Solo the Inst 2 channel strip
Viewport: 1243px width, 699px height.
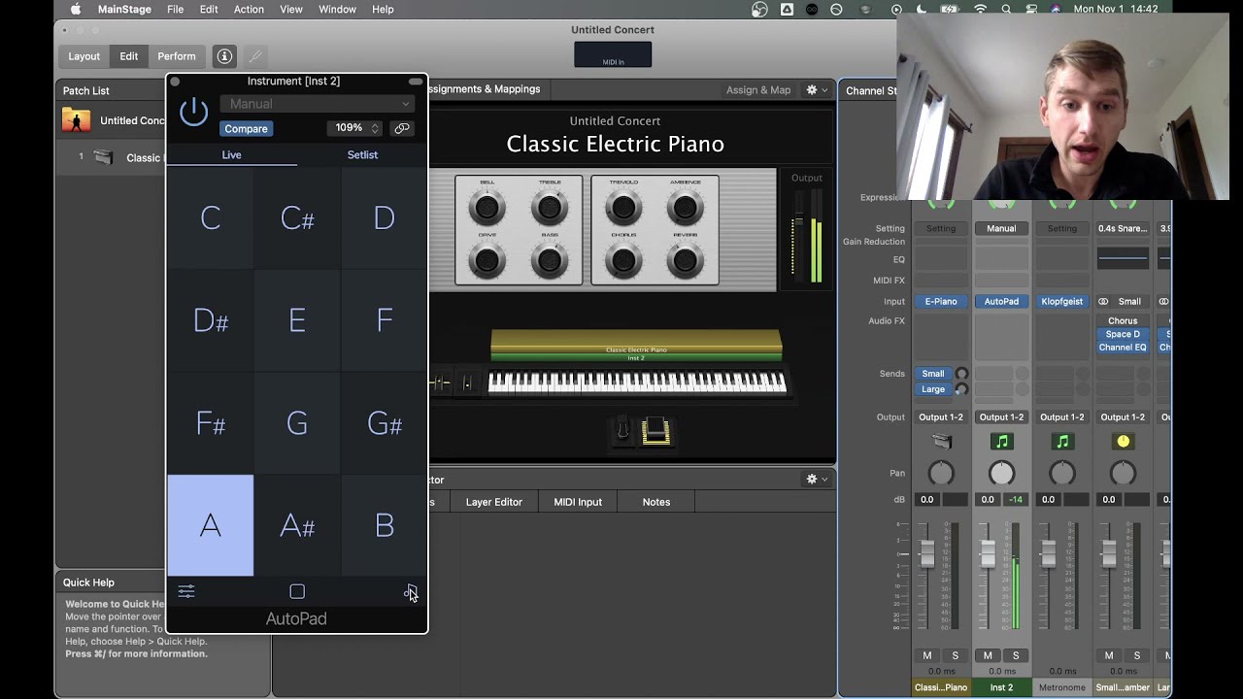click(1016, 655)
